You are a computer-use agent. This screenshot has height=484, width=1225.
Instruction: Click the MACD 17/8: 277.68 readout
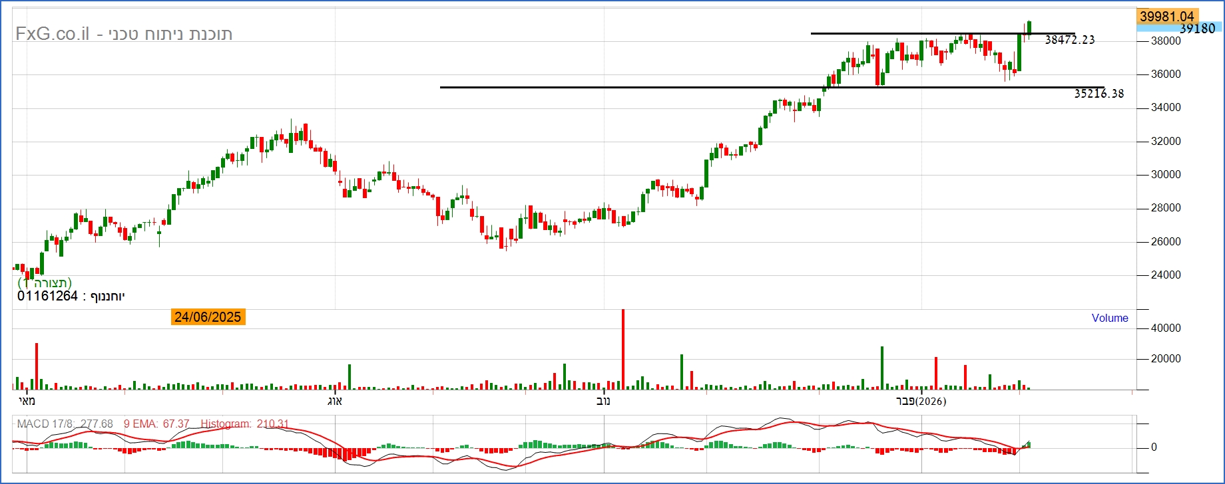pyautogui.click(x=65, y=423)
